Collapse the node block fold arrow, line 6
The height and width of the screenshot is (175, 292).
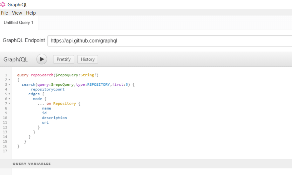coord(9,99)
